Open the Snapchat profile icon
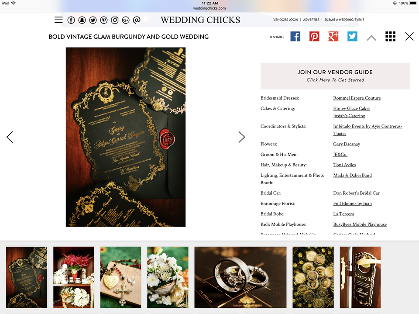419x314 pixels. [x=82, y=20]
